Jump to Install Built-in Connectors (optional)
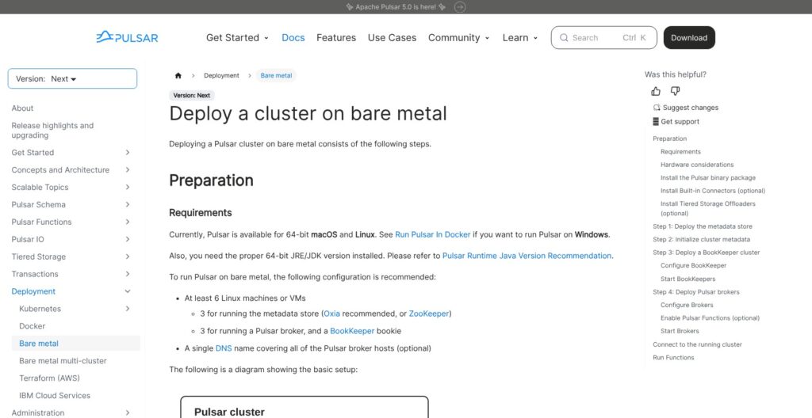The width and height of the screenshot is (812, 418). [x=713, y=190]
